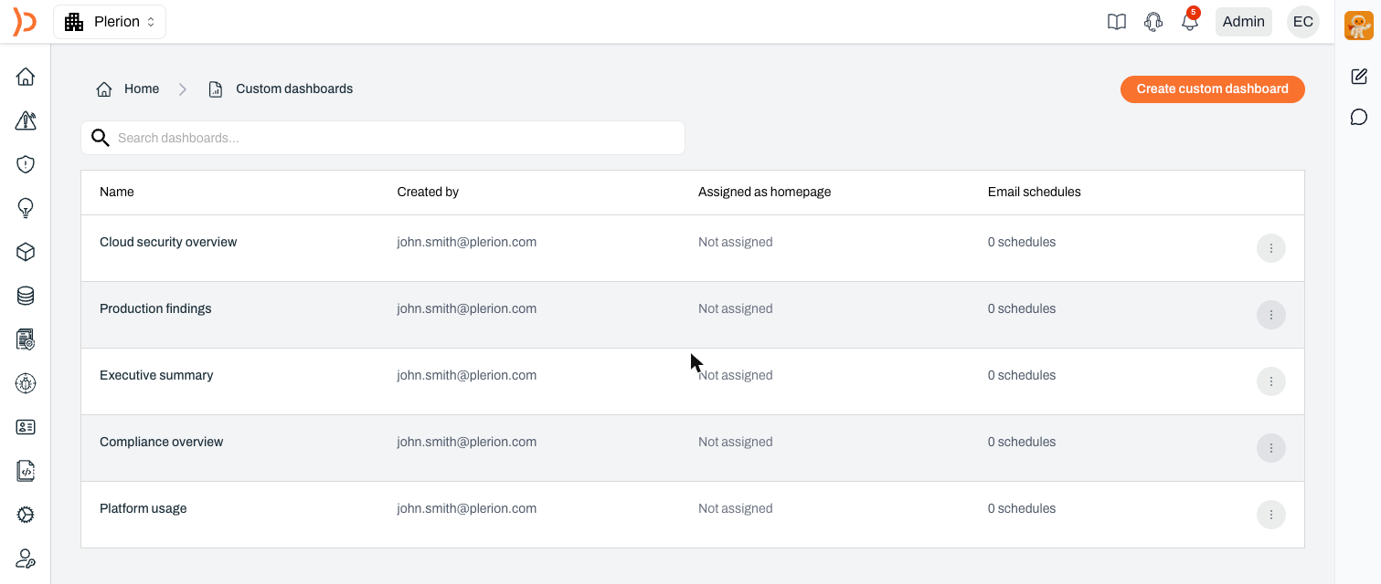1381x584 pixels.
Task: Click the Admin button in header
Action: tap(1243, 22)
